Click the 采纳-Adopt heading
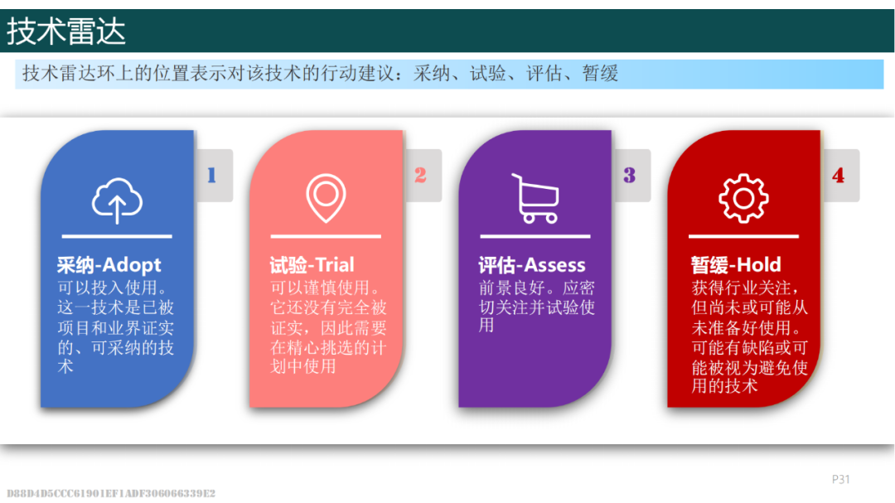Viewport: 895px width, 503px height. coord(109,265)
